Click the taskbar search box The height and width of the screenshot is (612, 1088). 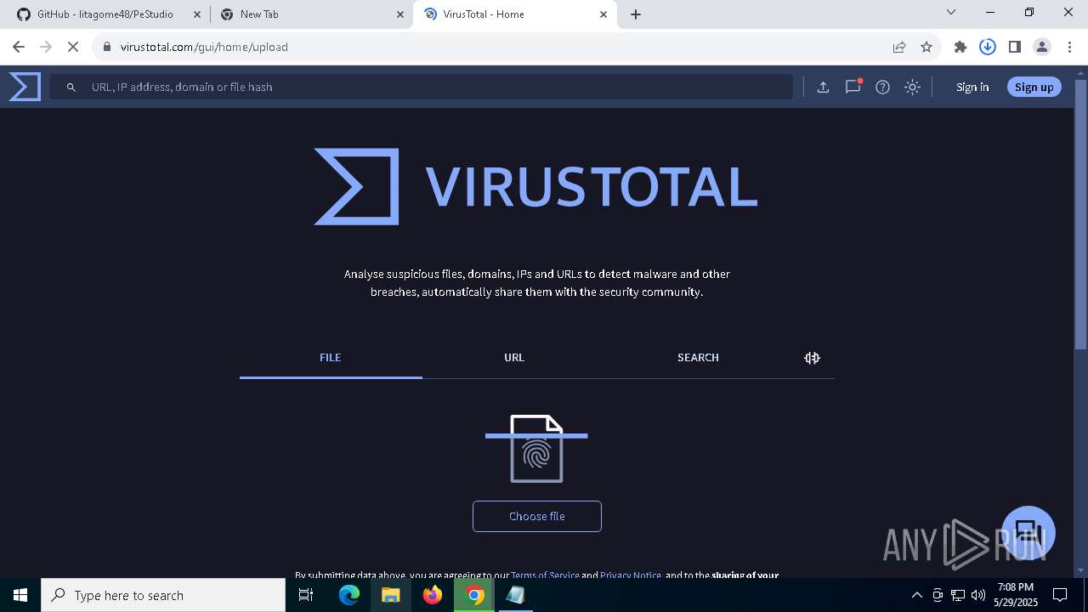[x=163, y=595]
